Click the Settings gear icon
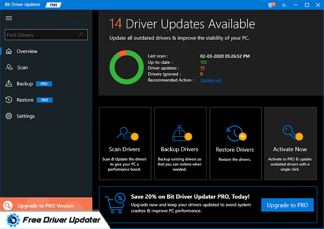The width and height of the screenshot is (324, 229). (x=9, y=116)
